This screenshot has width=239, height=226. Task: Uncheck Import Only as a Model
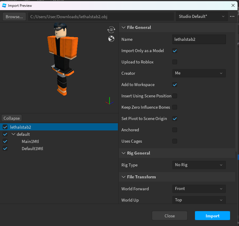[175, 51]
